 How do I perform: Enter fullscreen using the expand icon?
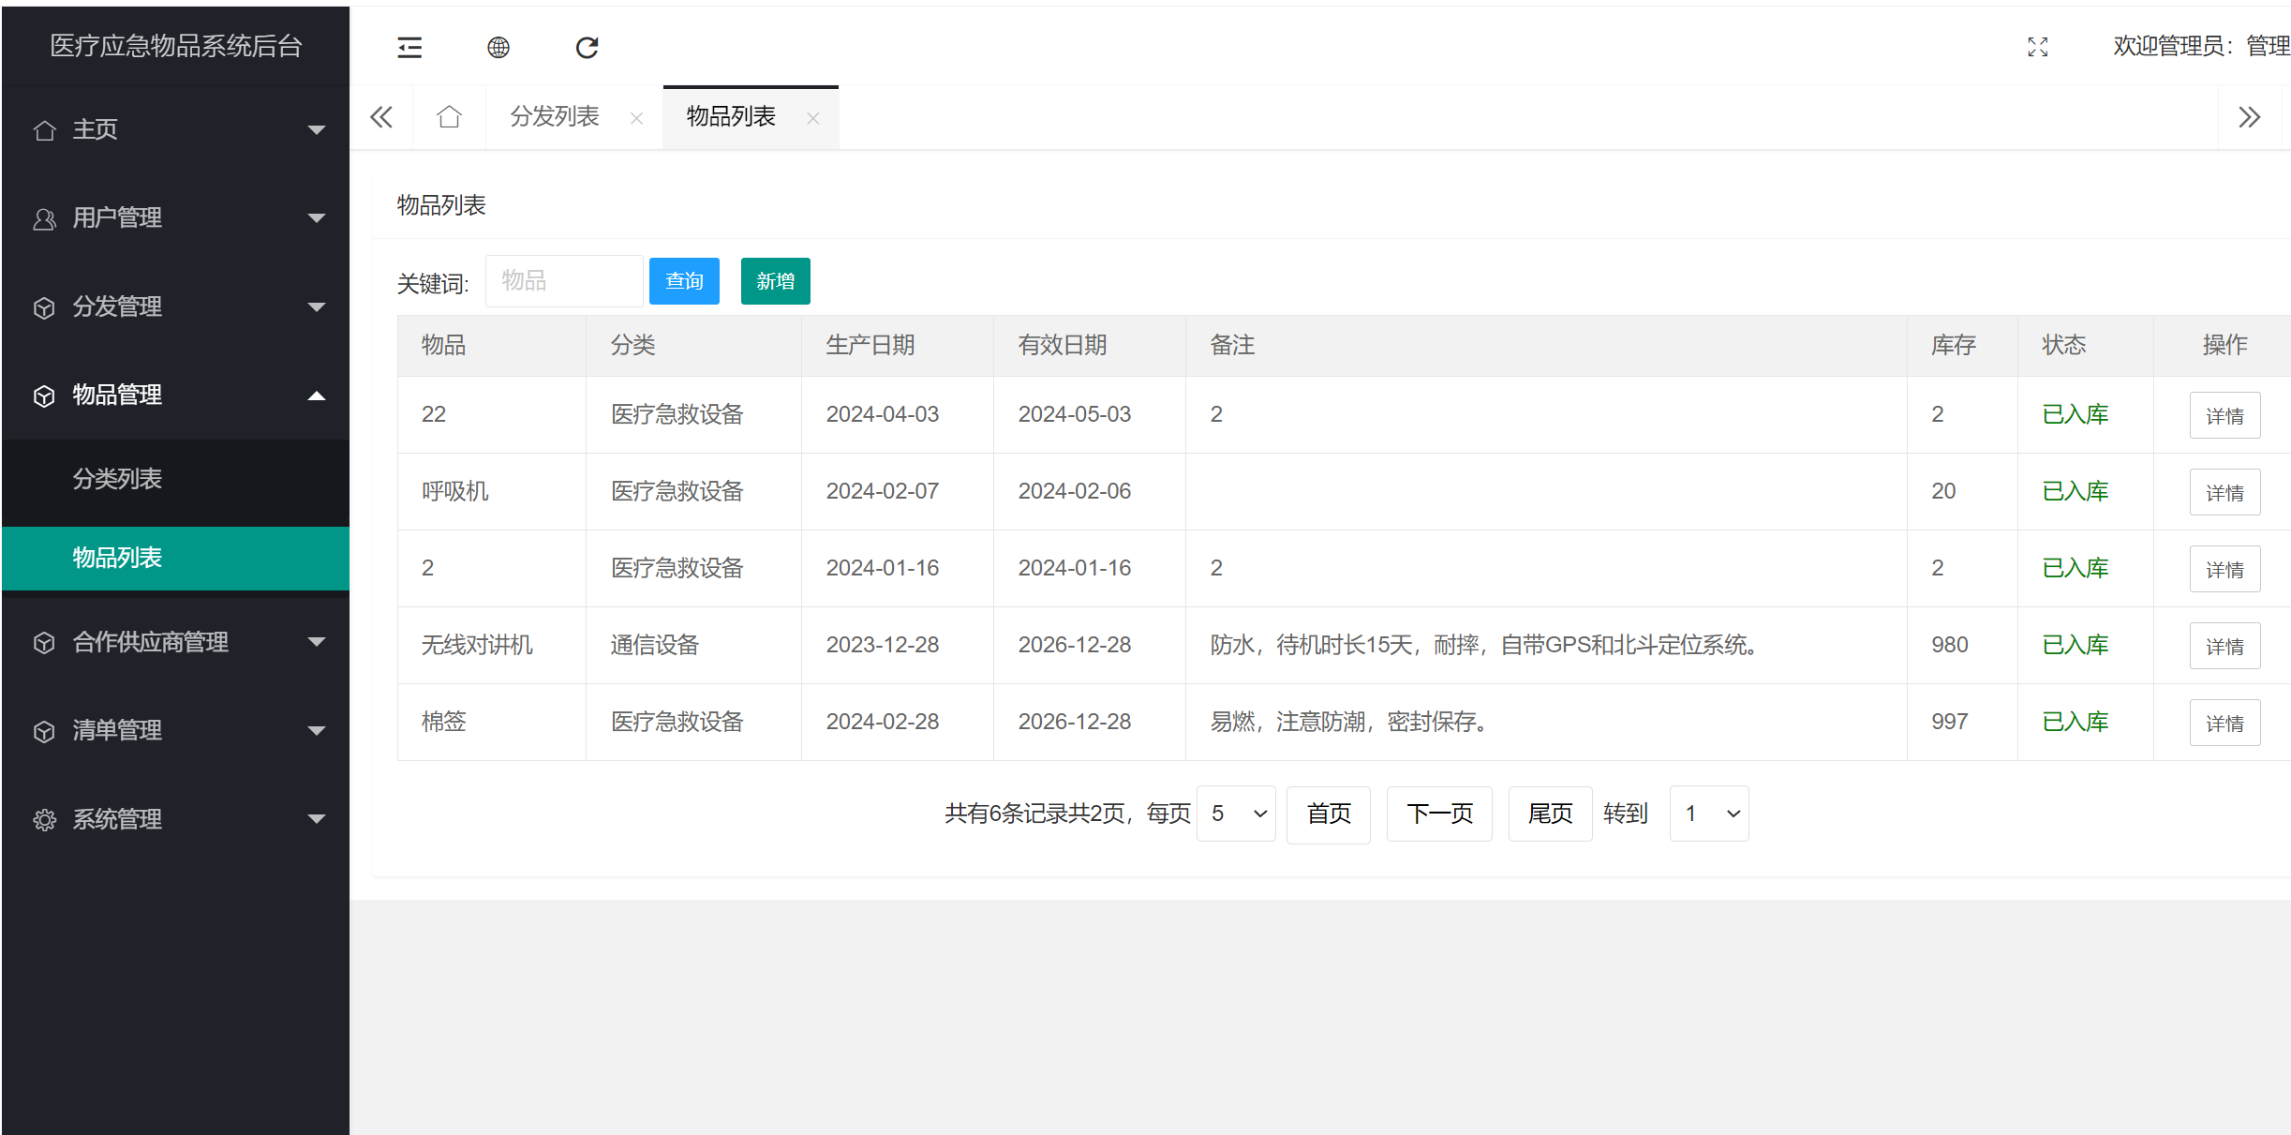2037,47
